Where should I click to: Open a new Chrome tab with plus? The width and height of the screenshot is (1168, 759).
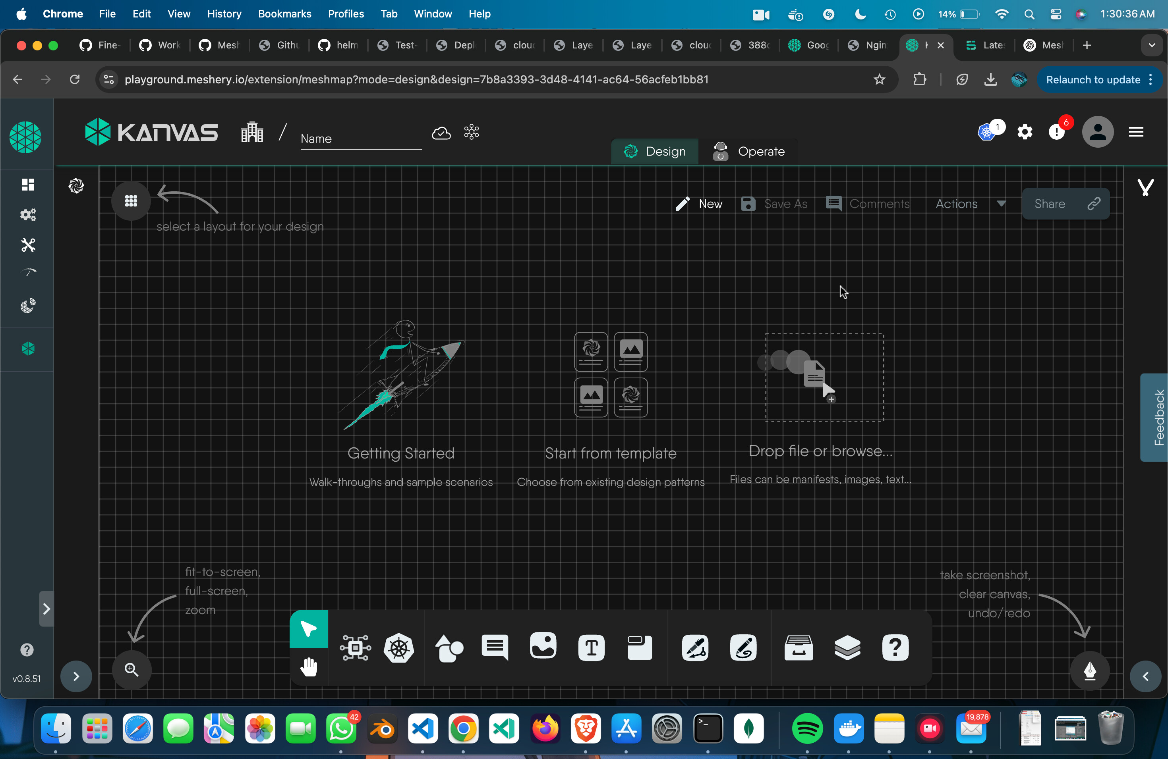coord(1087,46)
